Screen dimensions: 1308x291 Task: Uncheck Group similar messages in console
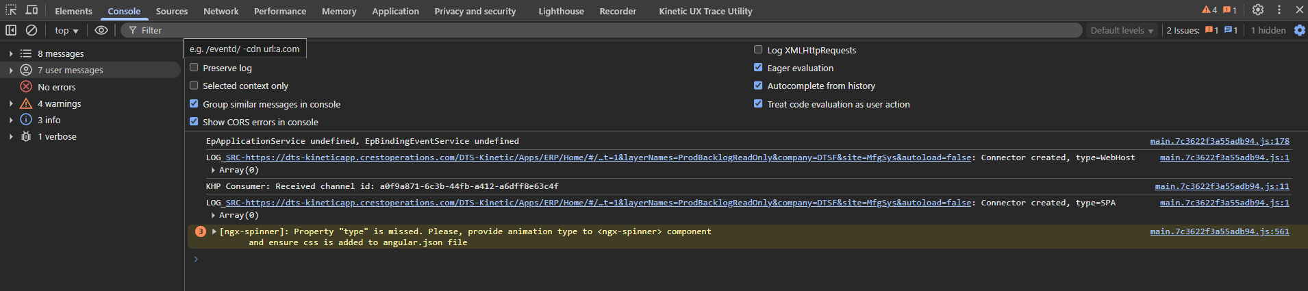pos(194,104)
